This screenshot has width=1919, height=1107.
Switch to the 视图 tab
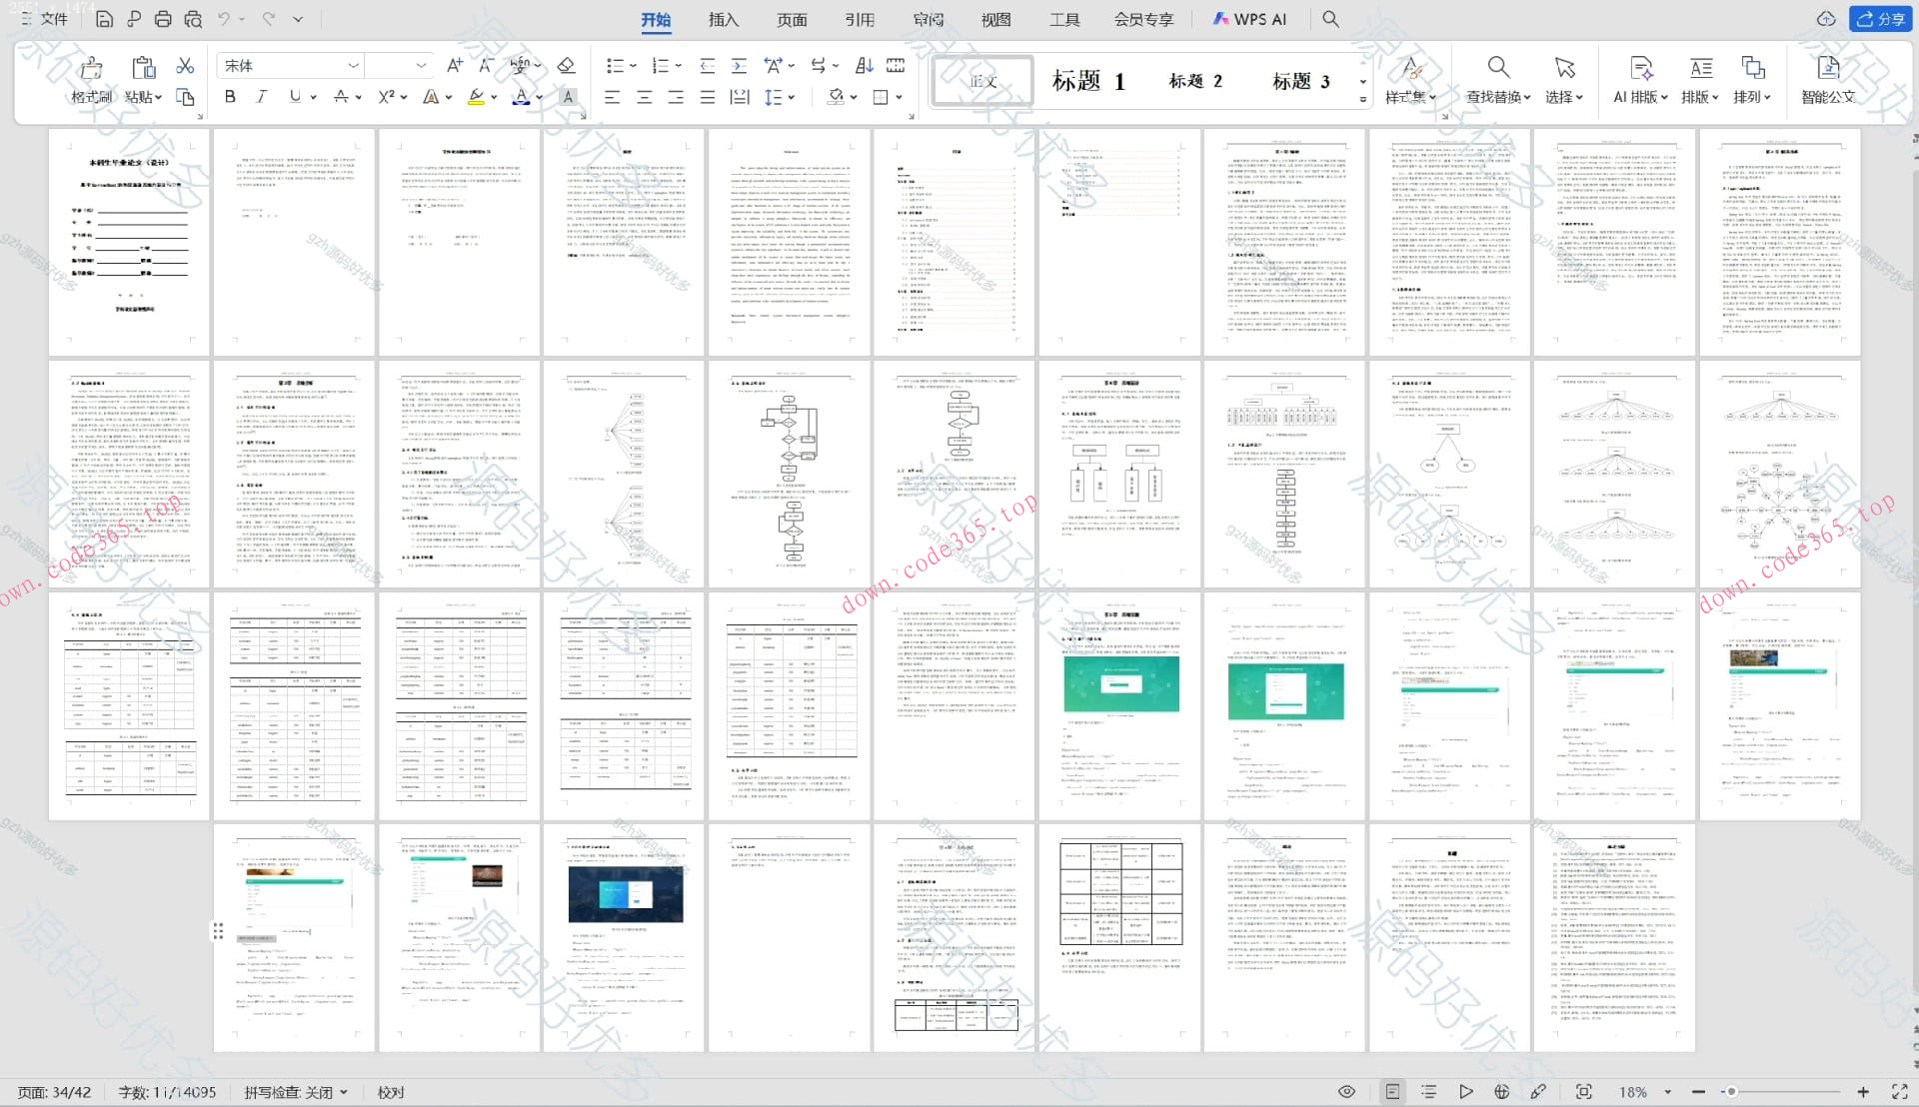[x=995, y=19]
